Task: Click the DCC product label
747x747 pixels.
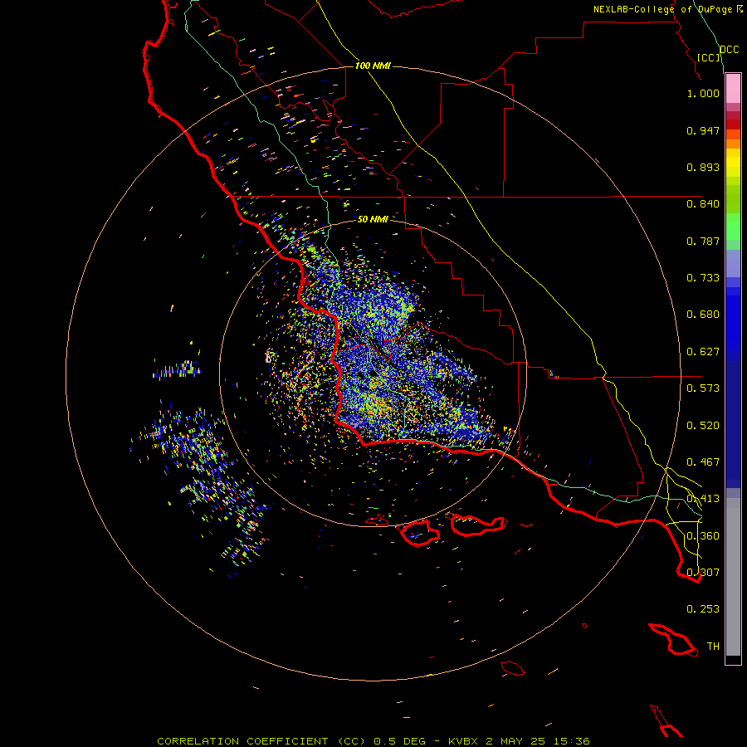Action: 730,50
